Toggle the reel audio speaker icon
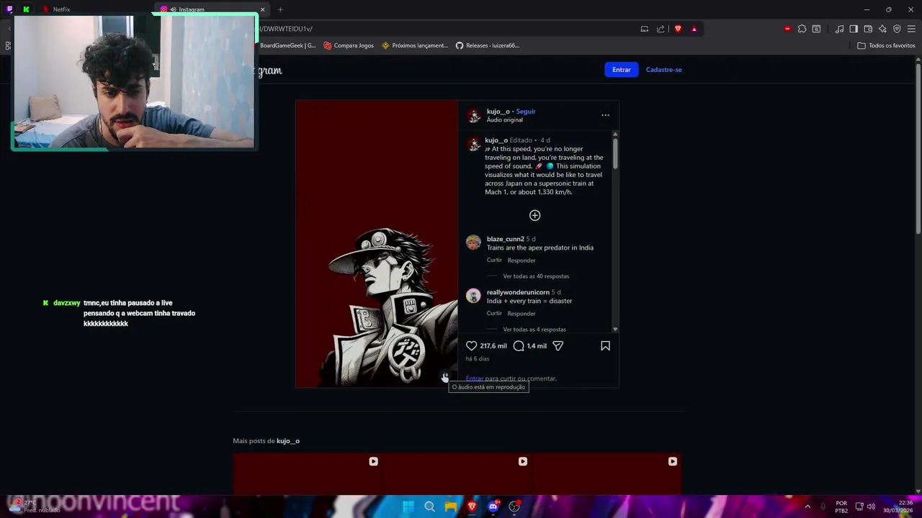The width and height of the screenshot is (922, 518). pos(445,377)
